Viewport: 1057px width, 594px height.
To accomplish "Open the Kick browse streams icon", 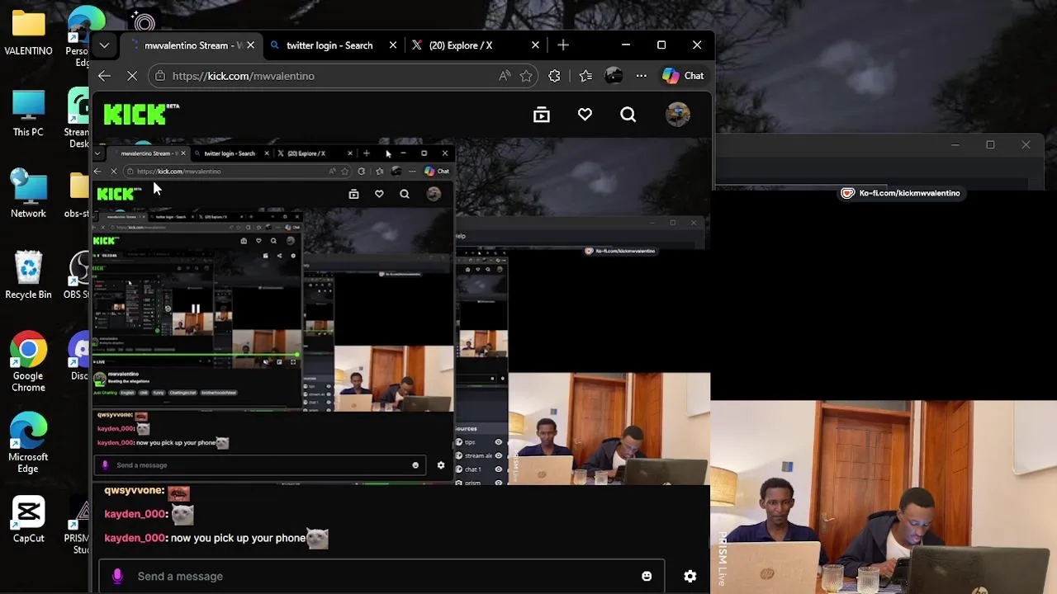I will click(542, 115).
